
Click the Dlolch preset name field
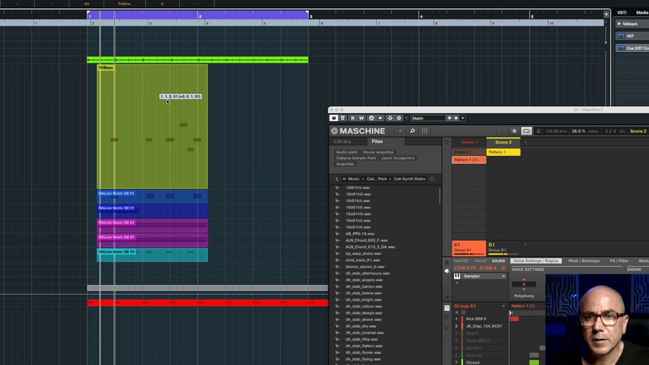[x=428, y=118]
